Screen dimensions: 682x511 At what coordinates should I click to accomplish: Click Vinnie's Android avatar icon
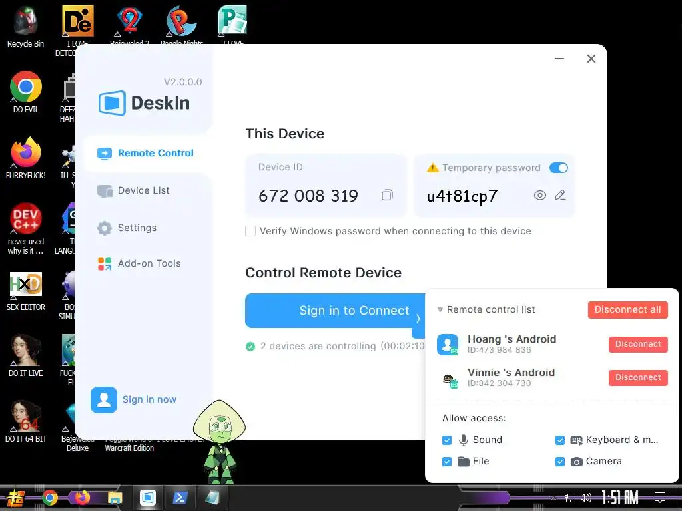click(x=450, y=380)
